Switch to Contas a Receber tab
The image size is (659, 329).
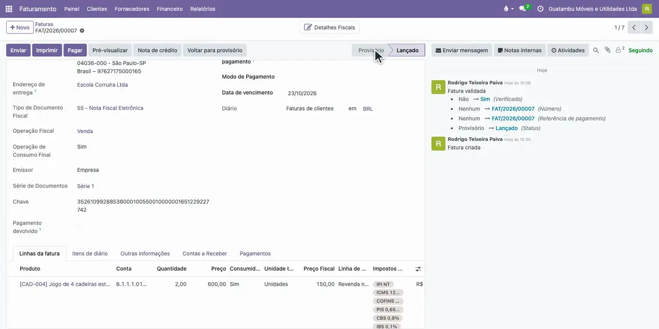pos(205,253)
